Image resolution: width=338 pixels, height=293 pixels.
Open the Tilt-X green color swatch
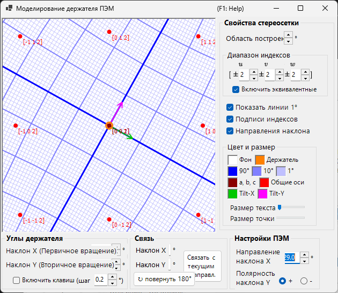click(x=233, y=194)
